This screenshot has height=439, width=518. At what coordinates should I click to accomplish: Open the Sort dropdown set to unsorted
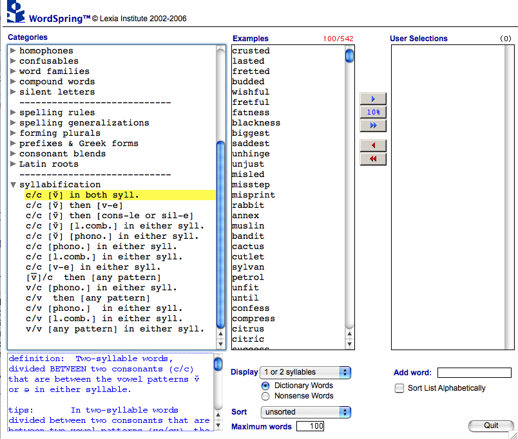pos(305,412)
